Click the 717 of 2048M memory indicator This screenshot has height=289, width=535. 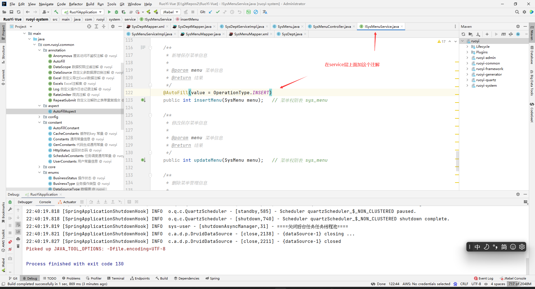pyautogui.click(x=520, y=284)
